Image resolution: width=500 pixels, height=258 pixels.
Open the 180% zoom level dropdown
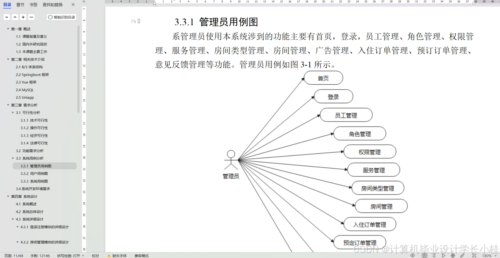490,256
